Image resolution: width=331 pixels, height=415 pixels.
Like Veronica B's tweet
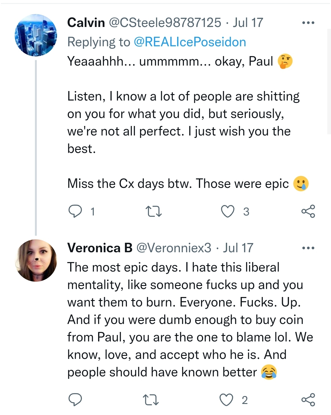pos(226,400)
